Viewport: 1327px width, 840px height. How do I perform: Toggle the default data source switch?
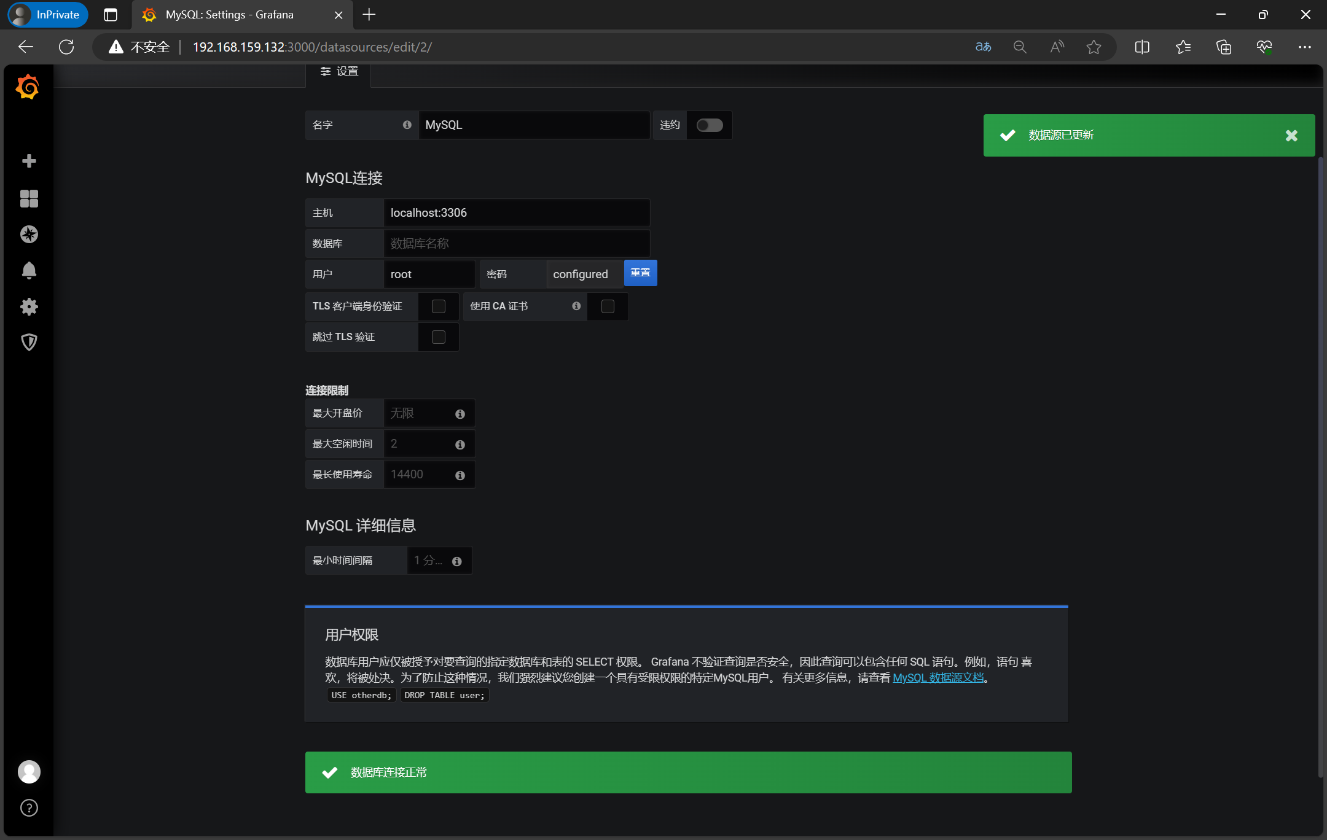coord(709,125)
